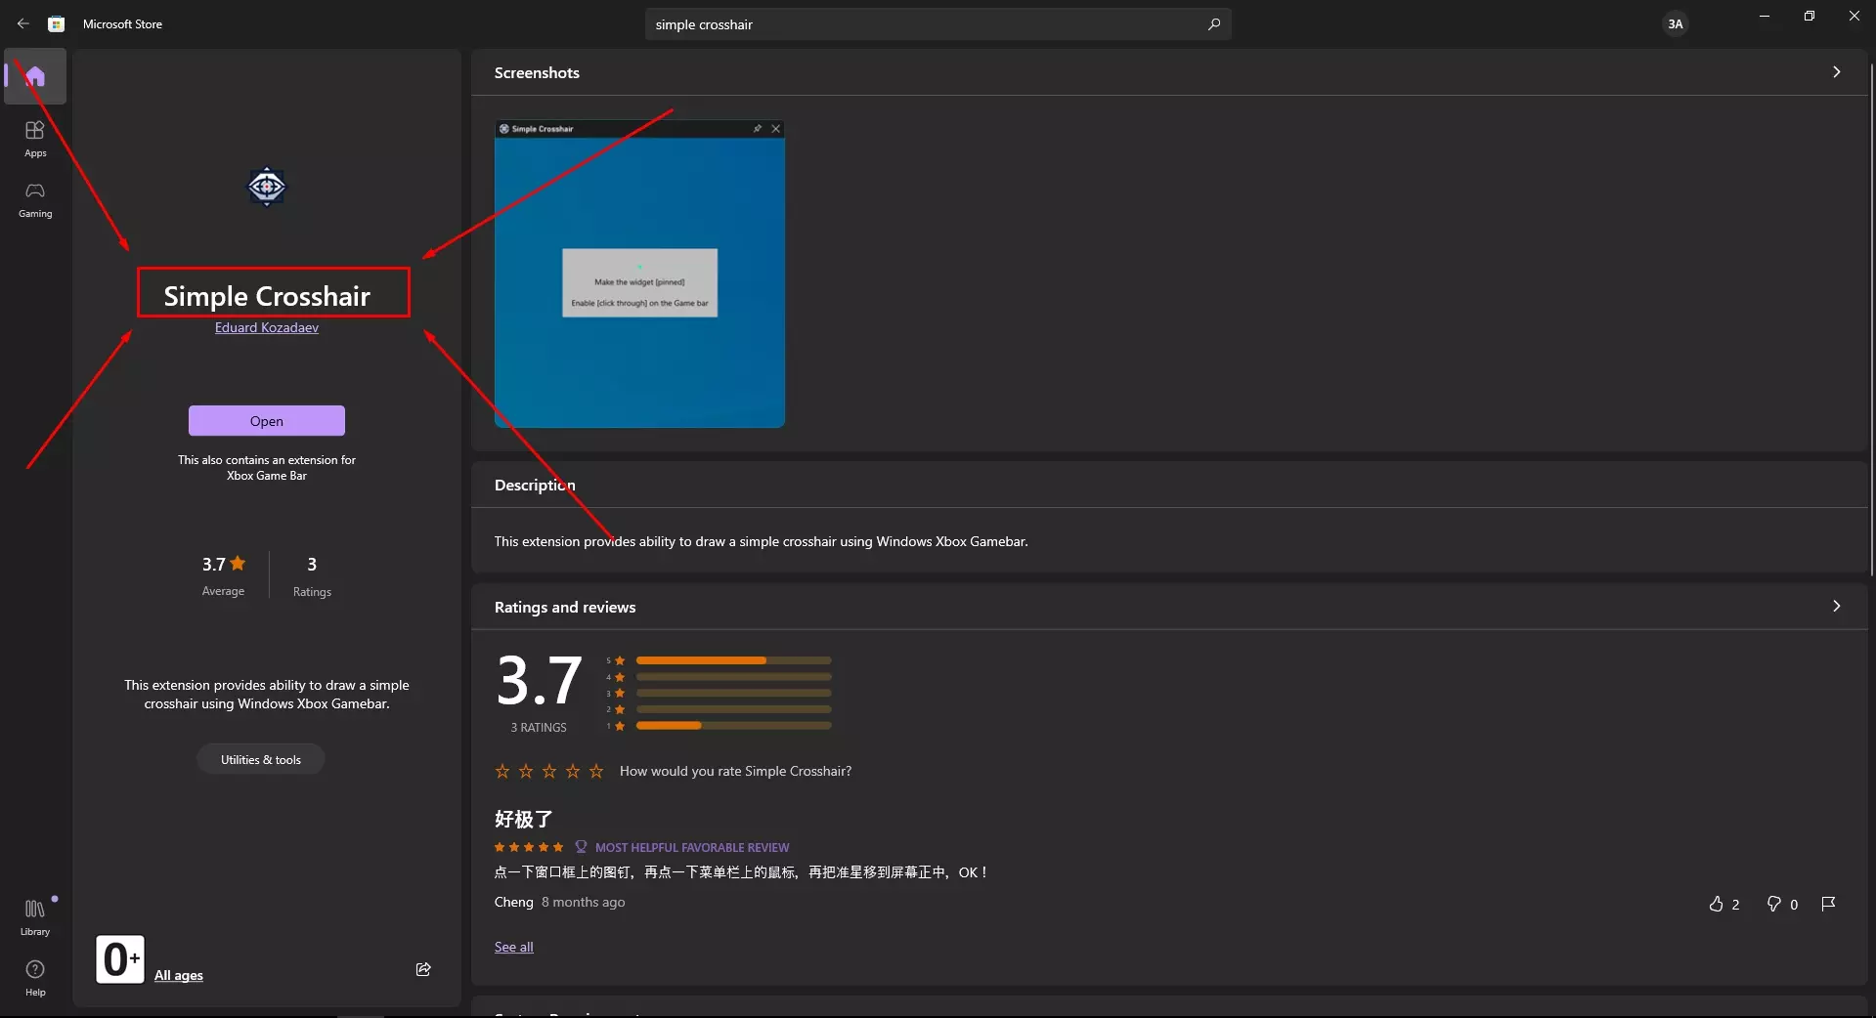The width and height of the screenshot is (1876, 1018).
Task: Click 'MOST HELPFUL FAVORABLE REVIEW' label
Action: coord(692,848)
